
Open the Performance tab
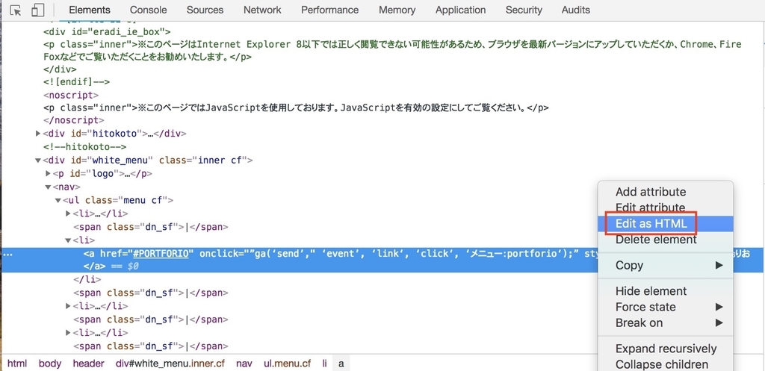(x=329, y=10)
